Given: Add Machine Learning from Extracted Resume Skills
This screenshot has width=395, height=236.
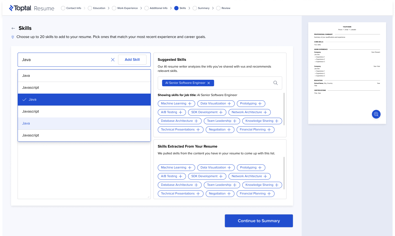Looking at the screenshot, I should (176, 168).
